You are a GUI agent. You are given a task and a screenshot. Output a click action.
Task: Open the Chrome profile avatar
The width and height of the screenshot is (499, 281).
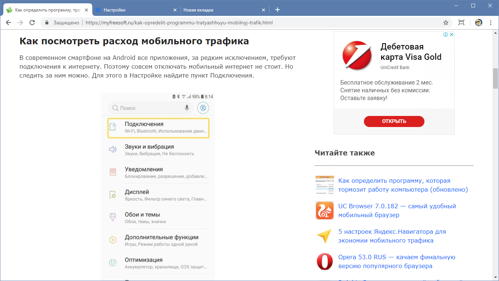tap(479, 23)
